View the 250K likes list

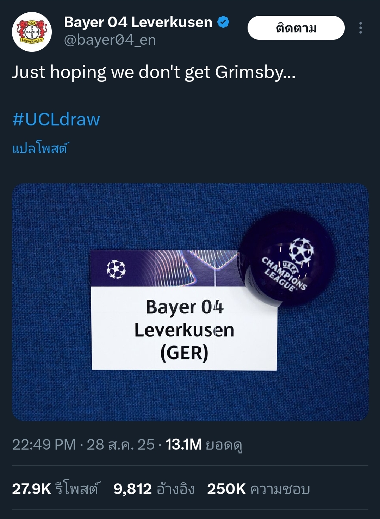pos(258,489)
